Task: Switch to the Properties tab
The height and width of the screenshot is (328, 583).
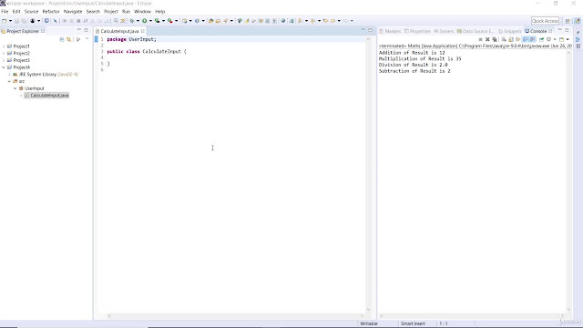Action: click(x=417, y=31)
